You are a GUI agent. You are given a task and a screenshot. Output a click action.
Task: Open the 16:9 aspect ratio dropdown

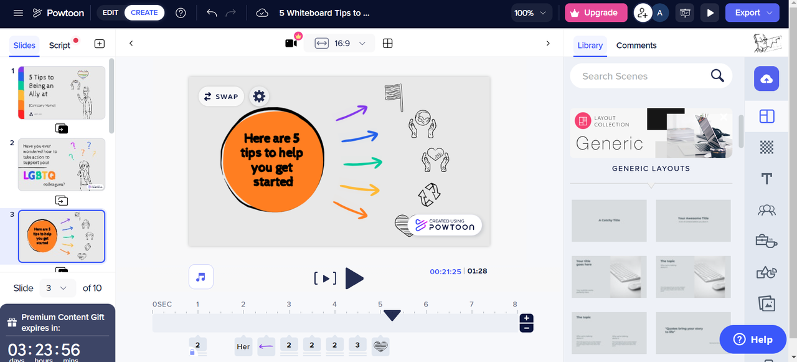[x=340, y=44]
